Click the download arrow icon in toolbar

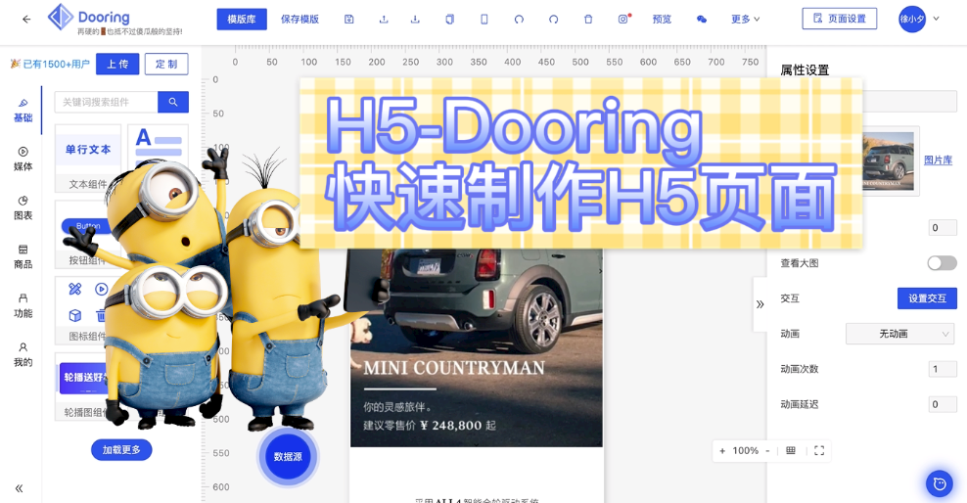coord(415,20)
